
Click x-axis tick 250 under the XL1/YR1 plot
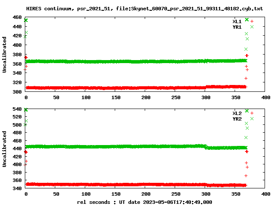(176, 97)
